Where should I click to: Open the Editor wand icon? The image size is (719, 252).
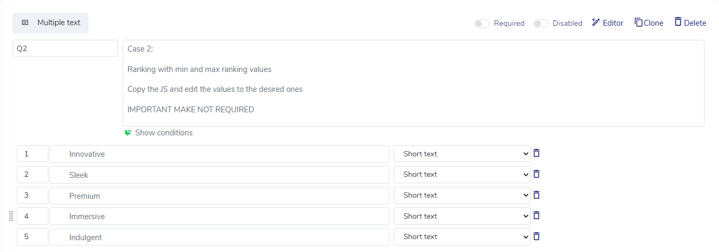(x=595, y=23)
